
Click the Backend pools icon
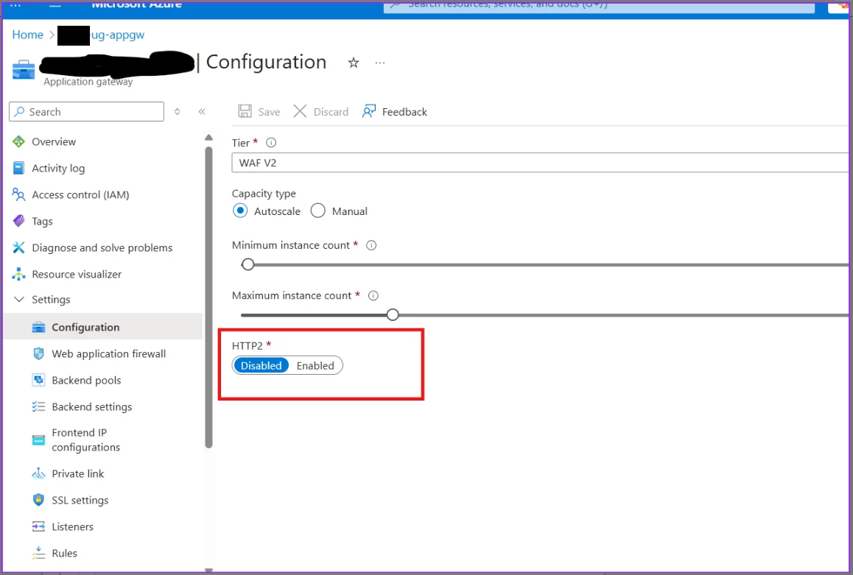coord(38,380)
